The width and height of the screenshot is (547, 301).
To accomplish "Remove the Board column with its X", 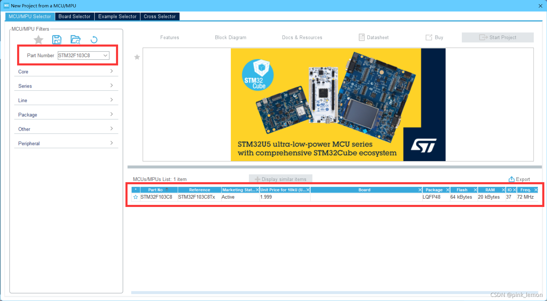I will 420,190.
